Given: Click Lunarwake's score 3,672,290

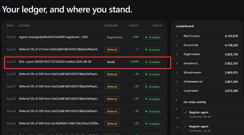Looking at the screenshot, I should click(231, 91).
